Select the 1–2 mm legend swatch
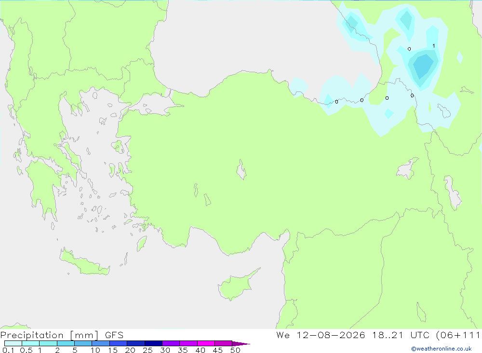482x353 pixels. tap(48, 343)
